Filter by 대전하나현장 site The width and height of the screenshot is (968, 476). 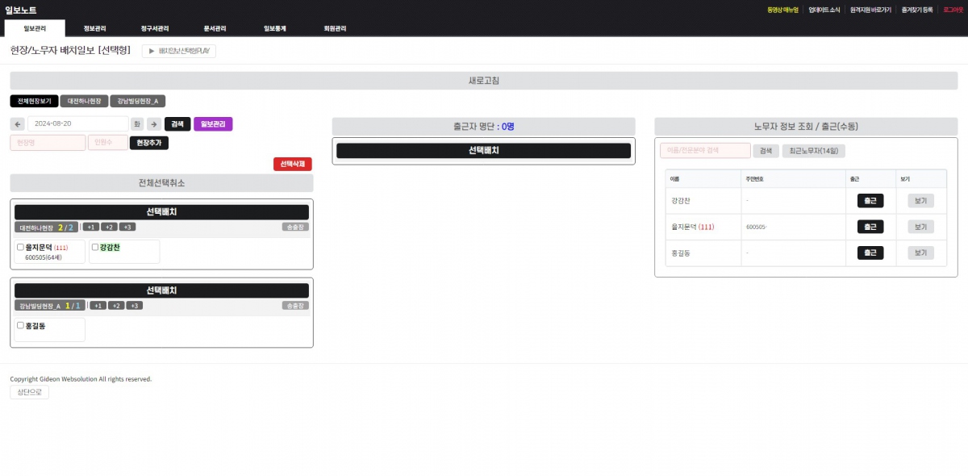(84, 102)
